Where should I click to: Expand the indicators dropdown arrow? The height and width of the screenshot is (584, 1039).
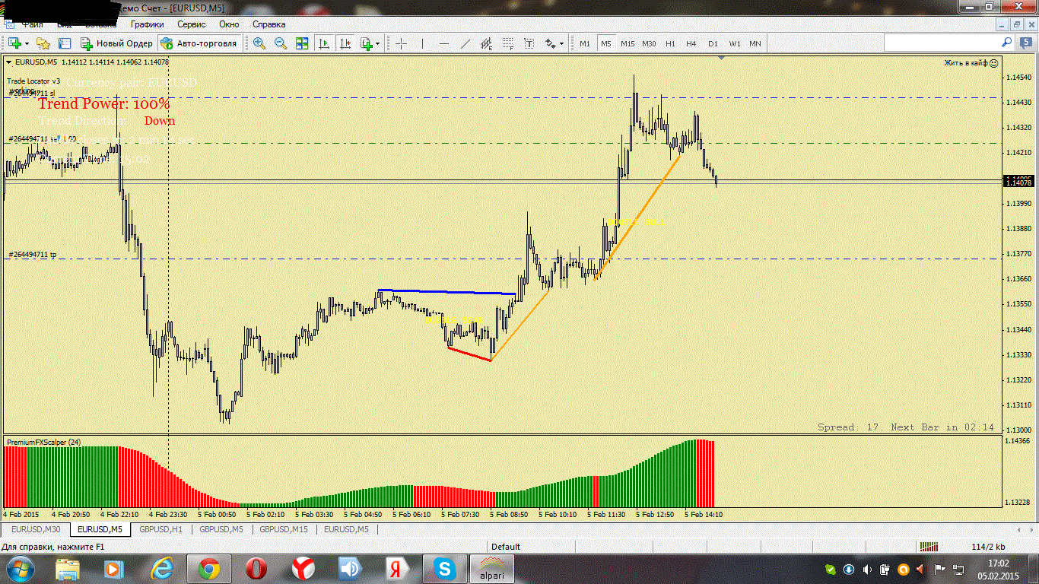[377, 43]
